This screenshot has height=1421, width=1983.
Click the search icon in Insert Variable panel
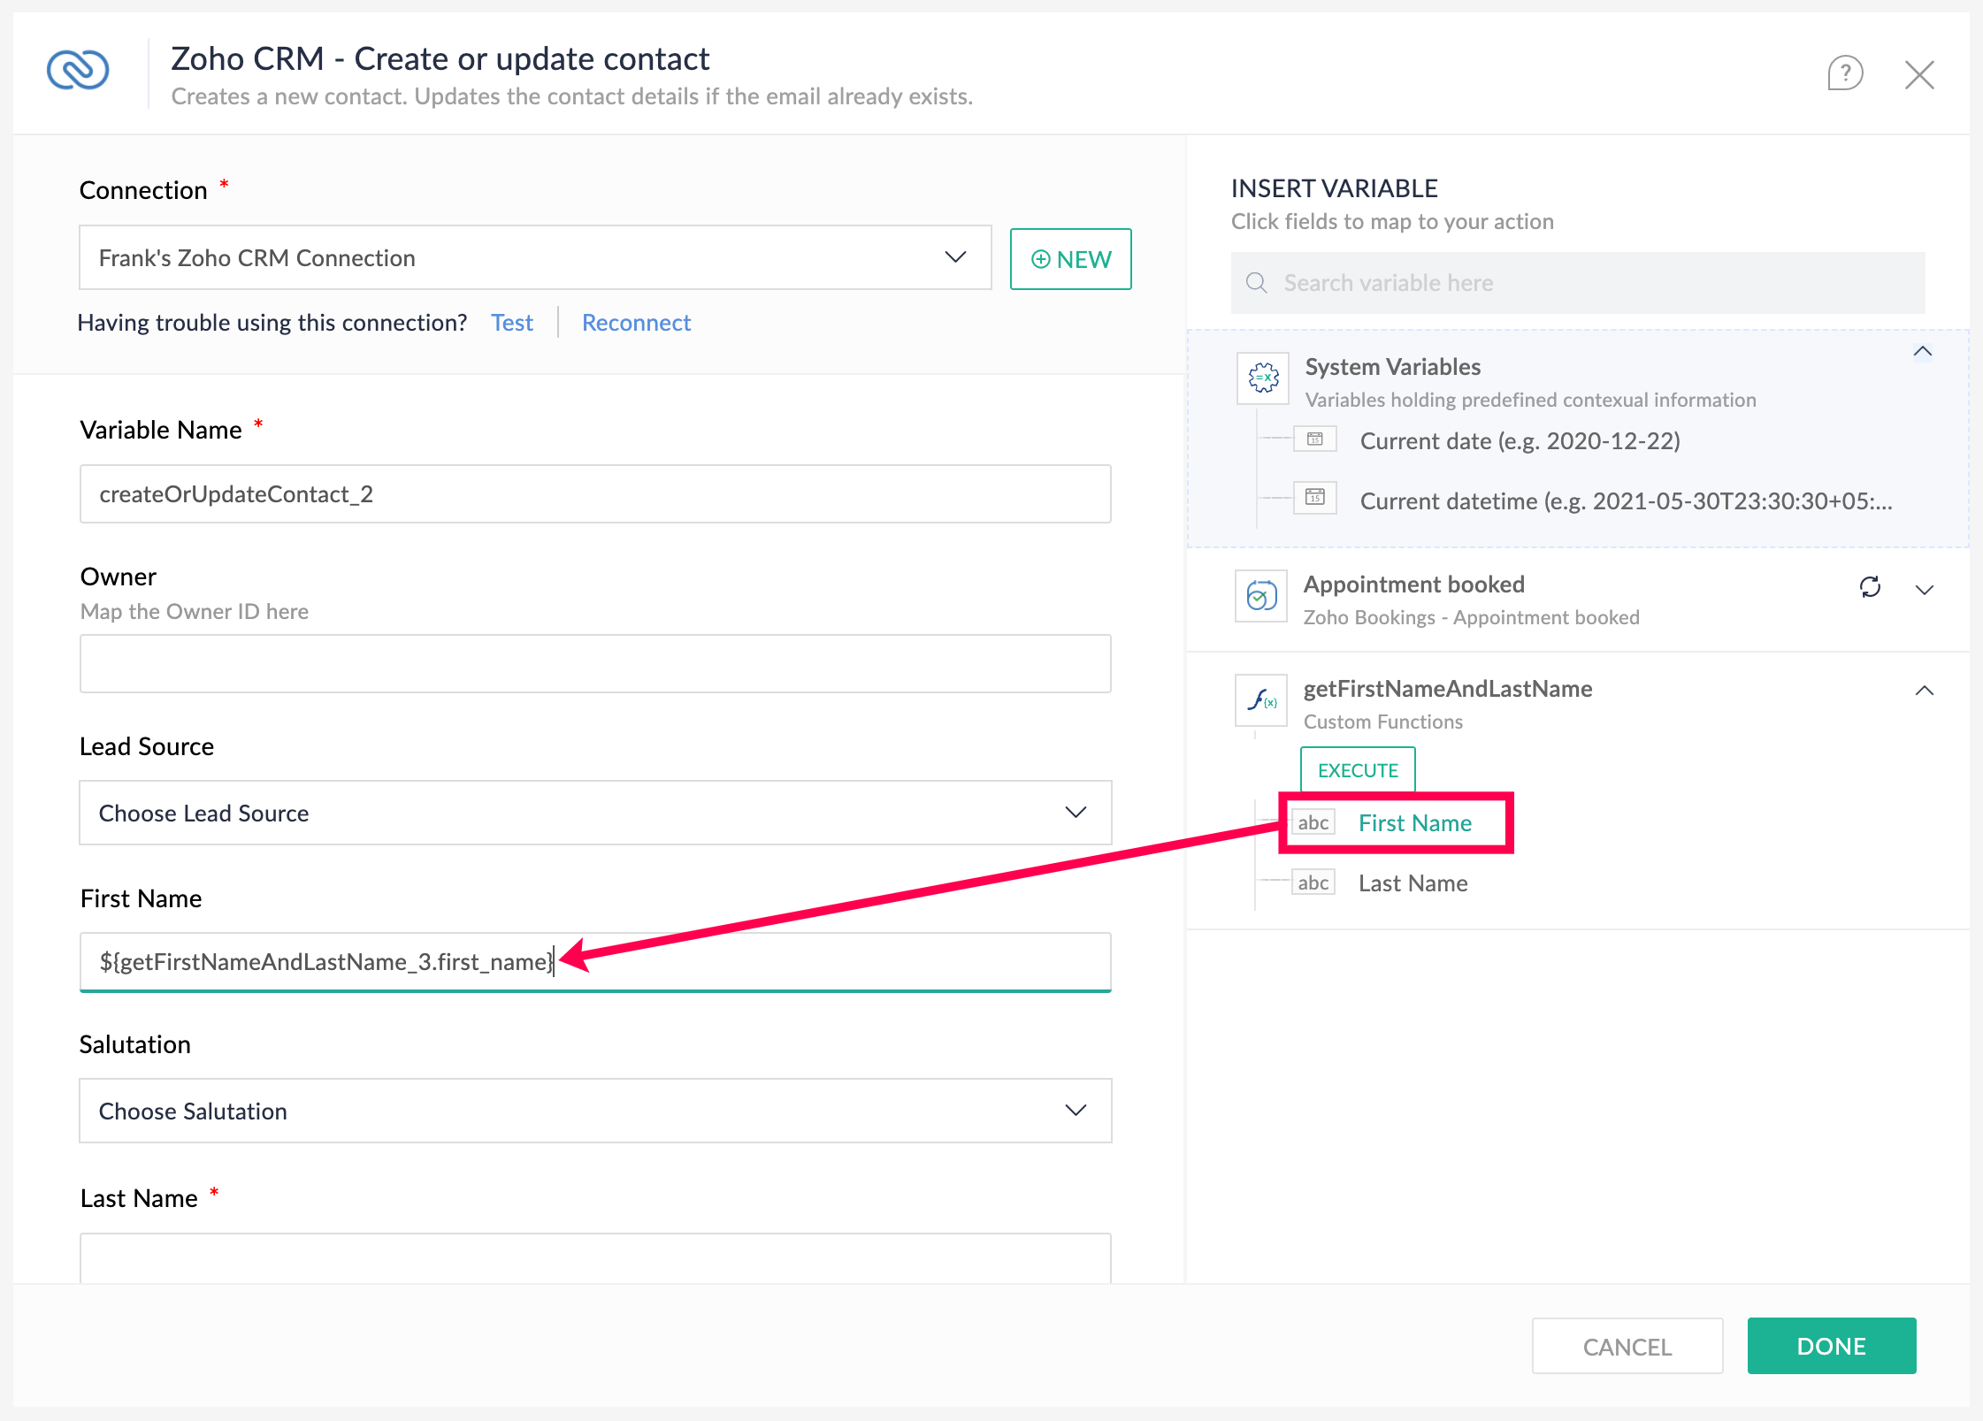click(1257, 283)
